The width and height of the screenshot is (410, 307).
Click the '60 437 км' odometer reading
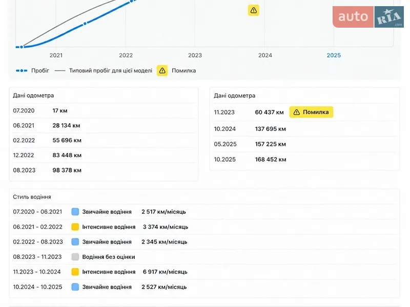tap(270, 112)
